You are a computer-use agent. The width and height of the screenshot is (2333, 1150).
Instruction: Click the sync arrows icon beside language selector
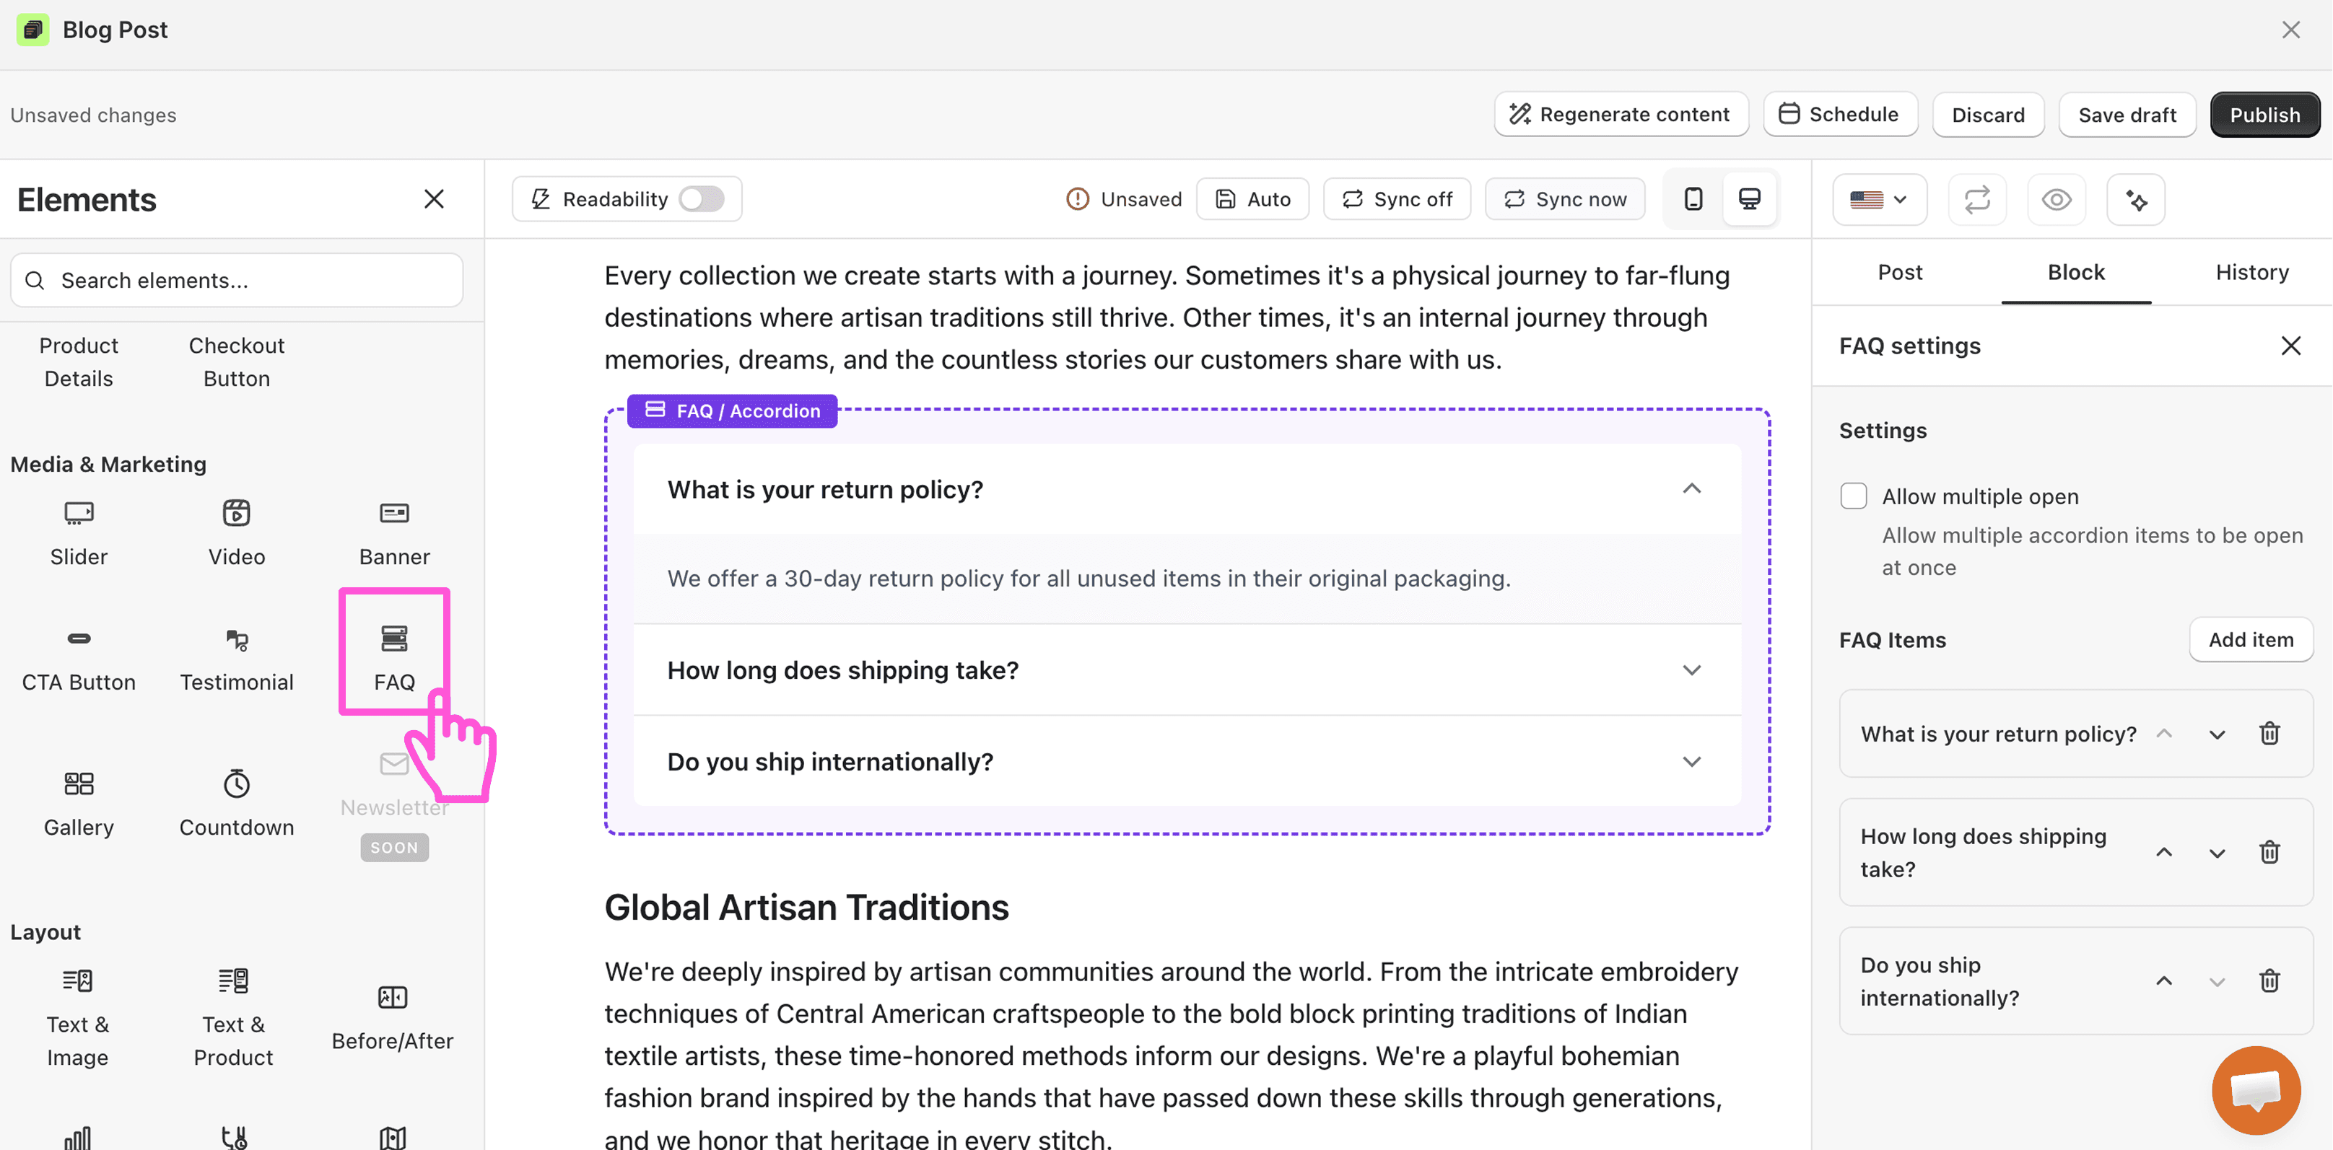1977,199
